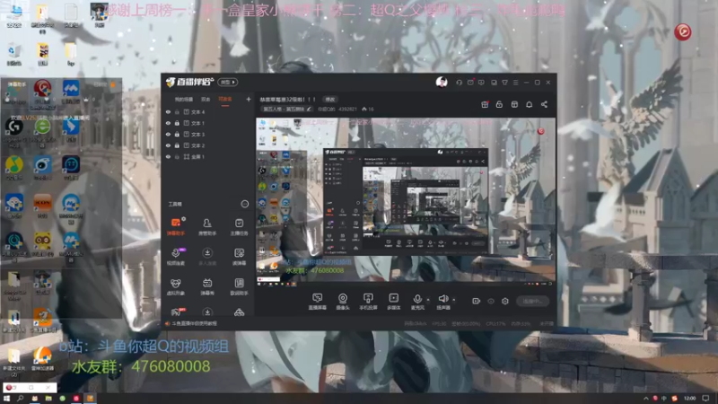This screenshot has width=718, height=404.
Task: Hide the 全屏 1 source
Action: tap(168, 156)
